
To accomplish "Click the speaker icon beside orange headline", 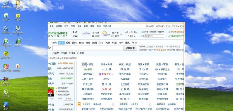I will pyautogui.click(x=169, y=32).
